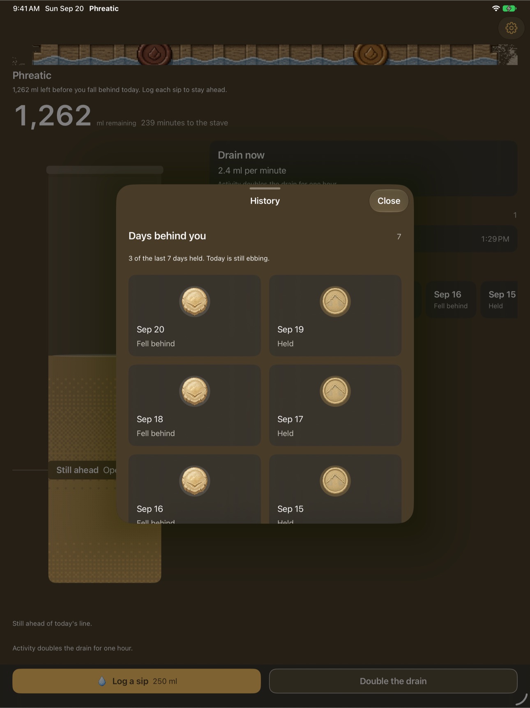This screenshot has width=530, height=708.
Task: Tap the water droplet icon on Log a sip
Action: coord(102,681)
